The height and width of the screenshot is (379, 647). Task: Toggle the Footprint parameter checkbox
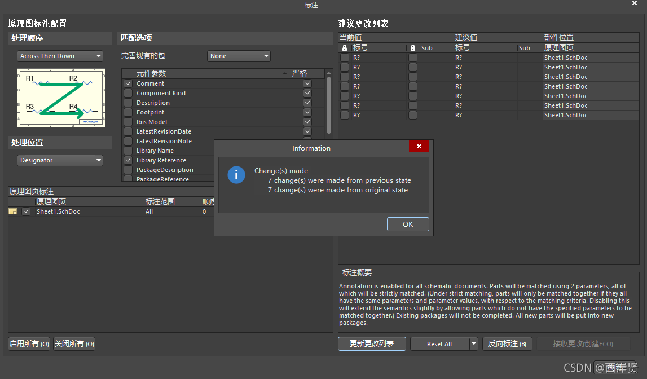(128, 112)
